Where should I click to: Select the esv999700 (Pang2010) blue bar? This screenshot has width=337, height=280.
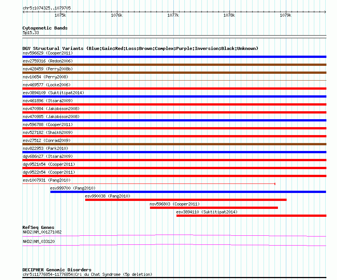click(188, 192)
